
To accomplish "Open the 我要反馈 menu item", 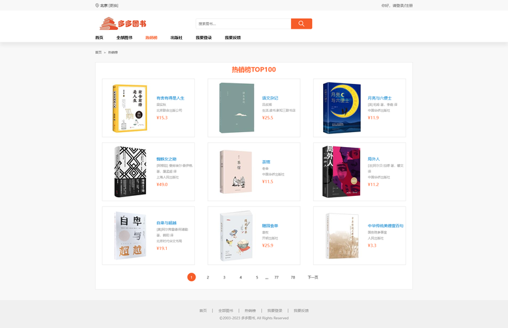I will click(x=233, y=38).
